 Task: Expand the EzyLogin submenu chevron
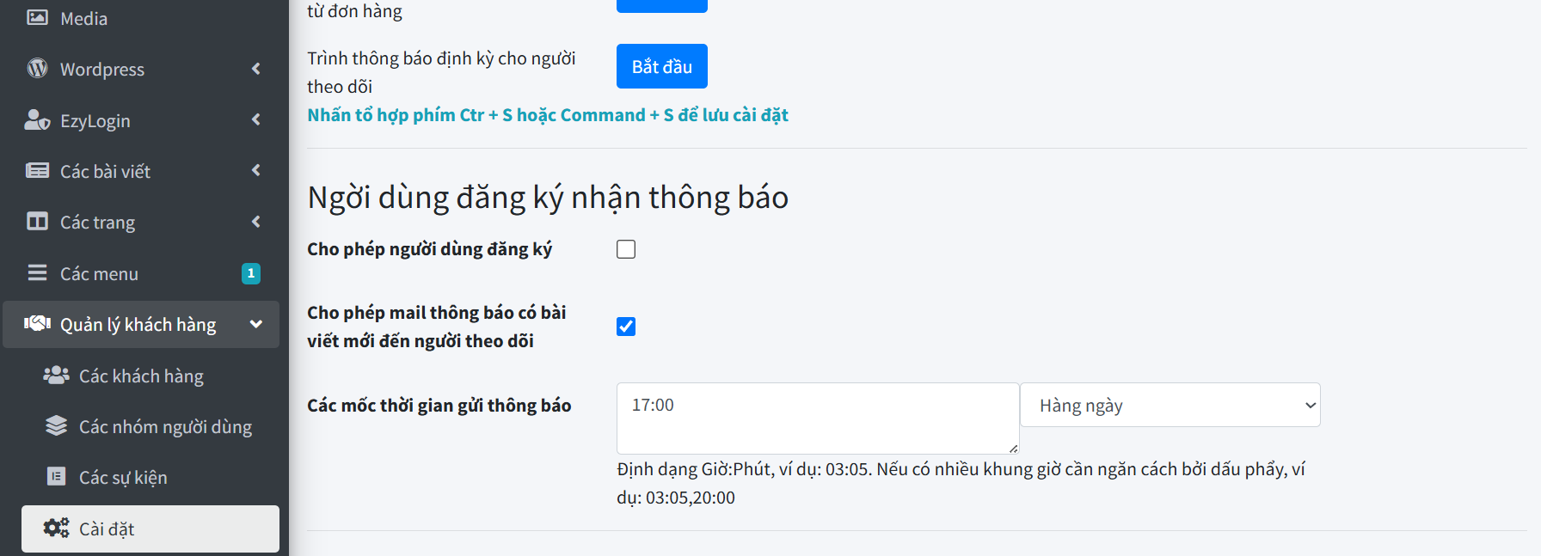click(x=255, y=119)
